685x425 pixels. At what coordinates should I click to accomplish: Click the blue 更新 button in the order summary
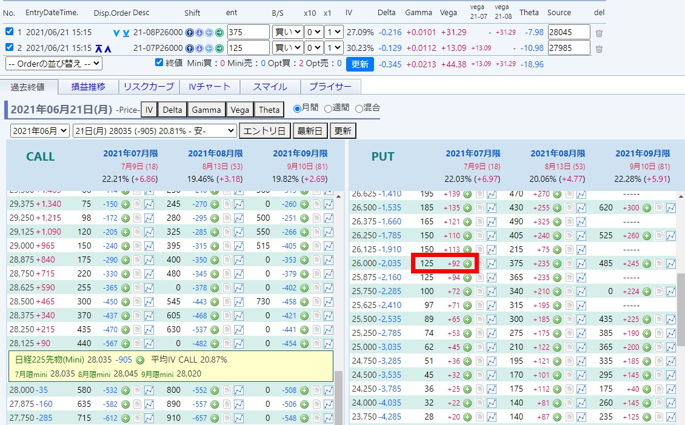pyautogui.click(x=360, y=64)
